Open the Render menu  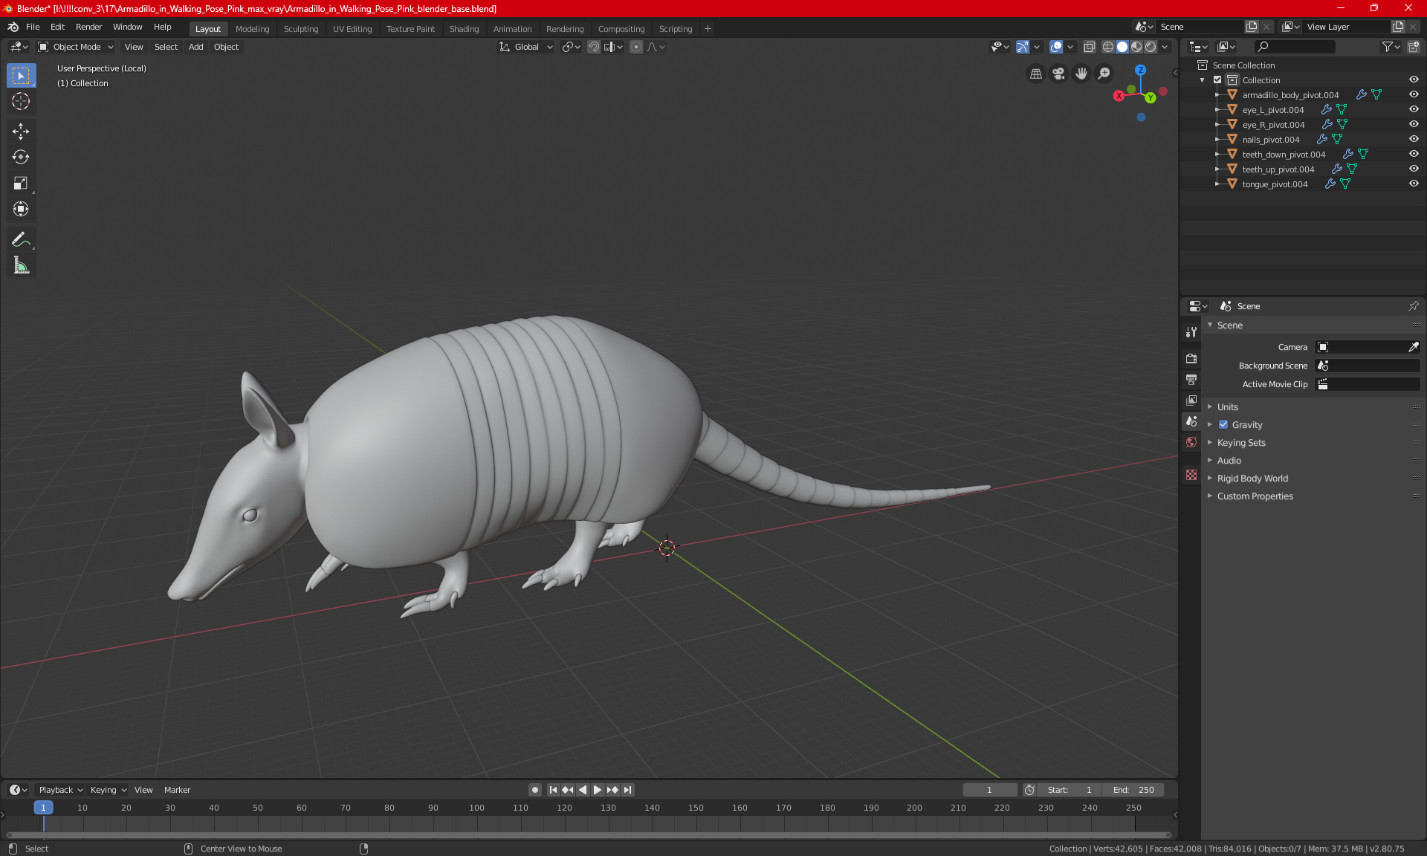point(88,27)
